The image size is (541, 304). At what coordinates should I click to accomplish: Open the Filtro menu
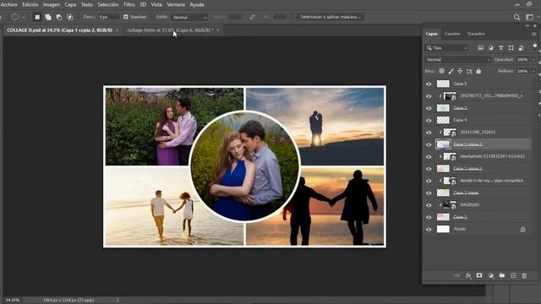129,4
